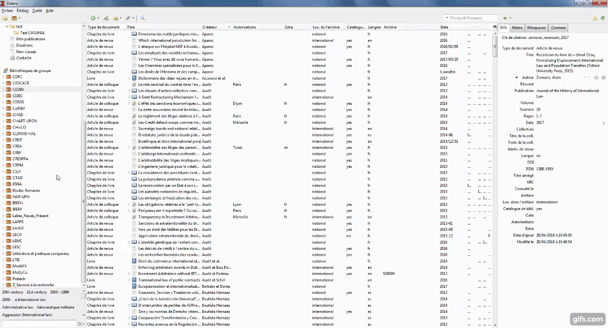
Task: Click the Advanced Search magnifier icon
Action: (142, 18)
